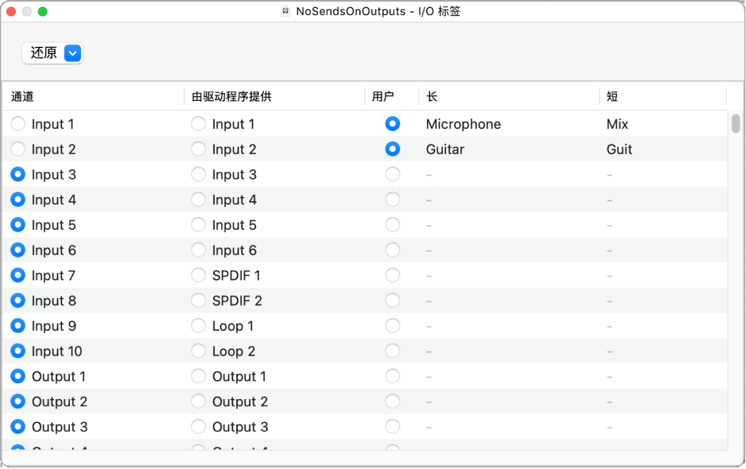Select the driver-provided radio button for SPDIF 1

click(198, 275)
